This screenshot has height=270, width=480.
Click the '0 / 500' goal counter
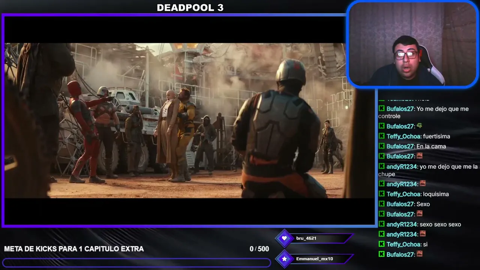point(259,249)
